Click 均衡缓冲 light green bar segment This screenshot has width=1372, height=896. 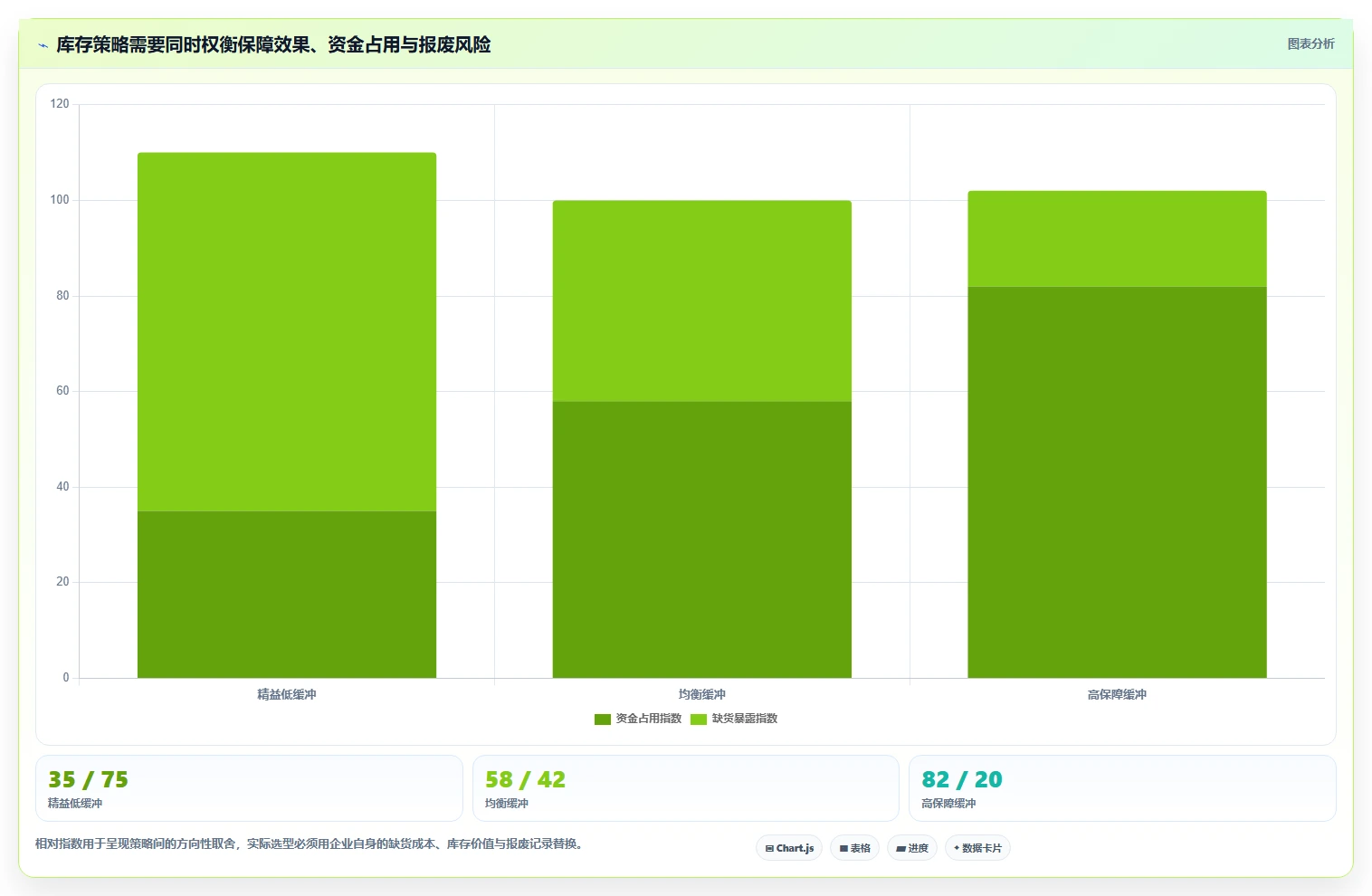point(702,300)
